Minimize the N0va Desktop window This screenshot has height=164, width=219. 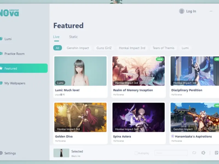click(211, 11)
